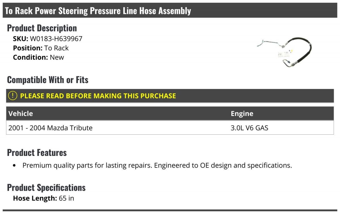Click the Product Specifications heading
340x214 pixels.
pyautogui.click(x=46, y=188)
